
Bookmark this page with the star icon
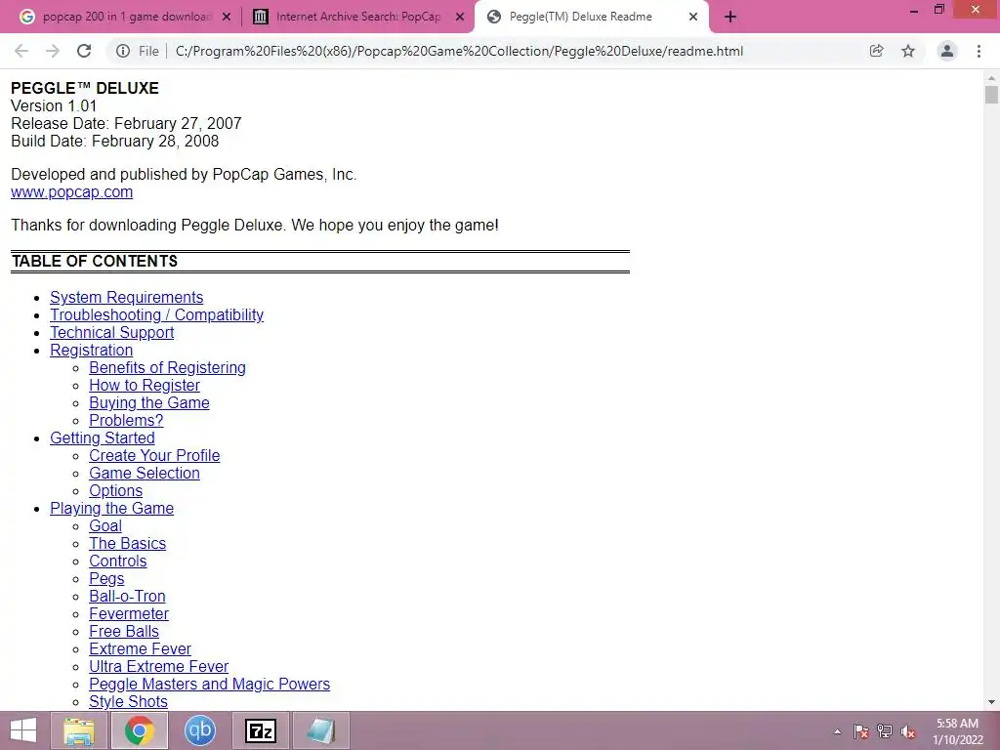[x=908, y=51]
